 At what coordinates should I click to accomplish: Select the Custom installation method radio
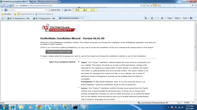pyautogui.click(x=79, y=88)
